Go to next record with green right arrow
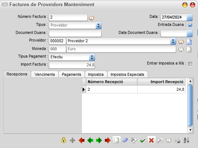198x148 pixels. (99, 140)
